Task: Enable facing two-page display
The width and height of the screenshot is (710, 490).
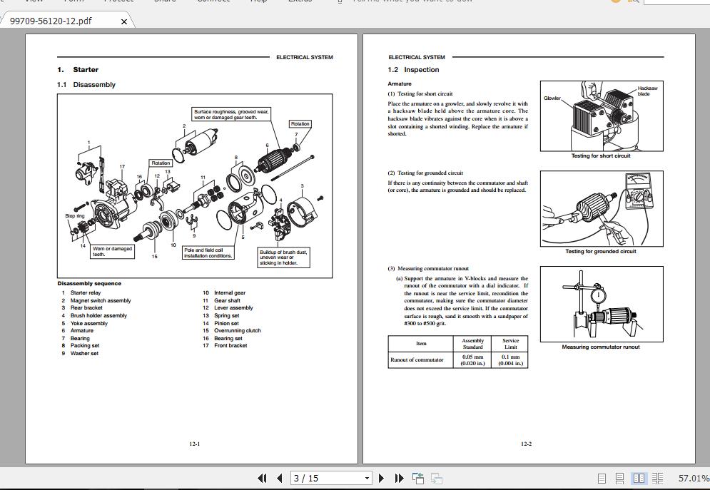Action: (639, 478)
